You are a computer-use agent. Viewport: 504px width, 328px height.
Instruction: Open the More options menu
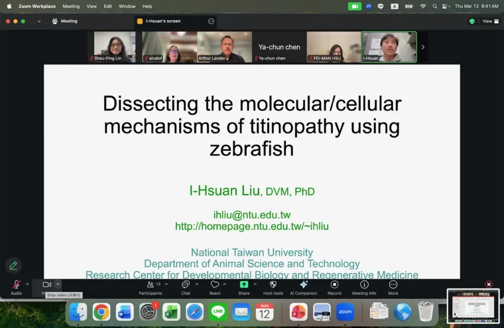point(393,288)
